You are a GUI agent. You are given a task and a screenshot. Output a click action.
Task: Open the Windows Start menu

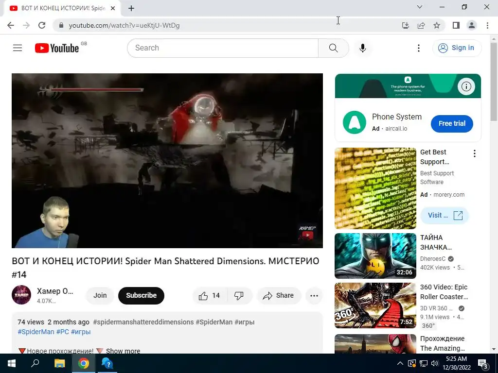point(12,363)
